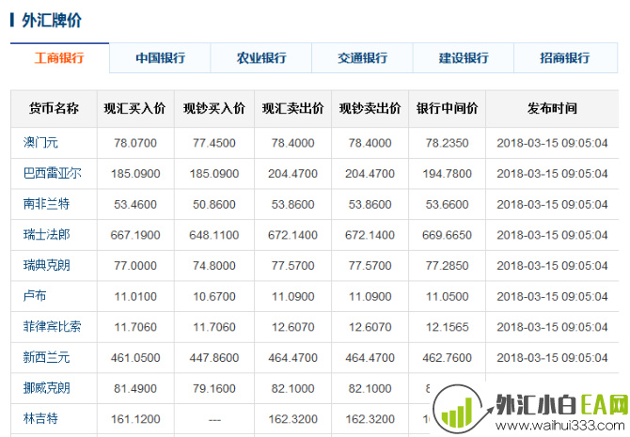Click the 现汇买入价 column header
This screenshot has height=437, width=630.
(x=135, y=108)
